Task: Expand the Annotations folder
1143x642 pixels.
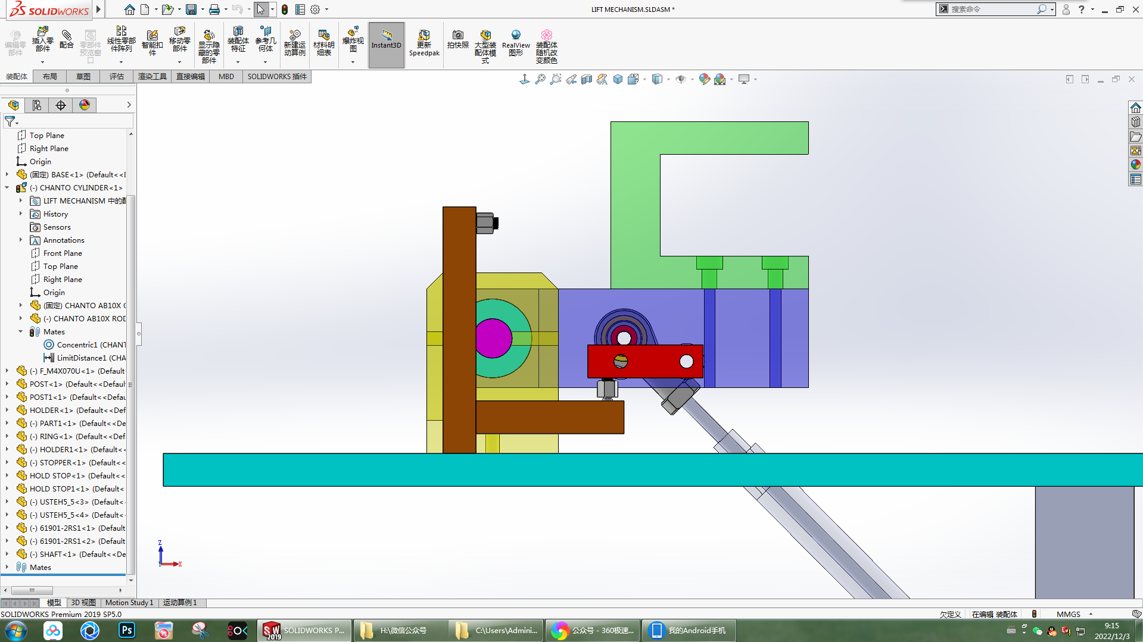Action: tap(21, 240)
